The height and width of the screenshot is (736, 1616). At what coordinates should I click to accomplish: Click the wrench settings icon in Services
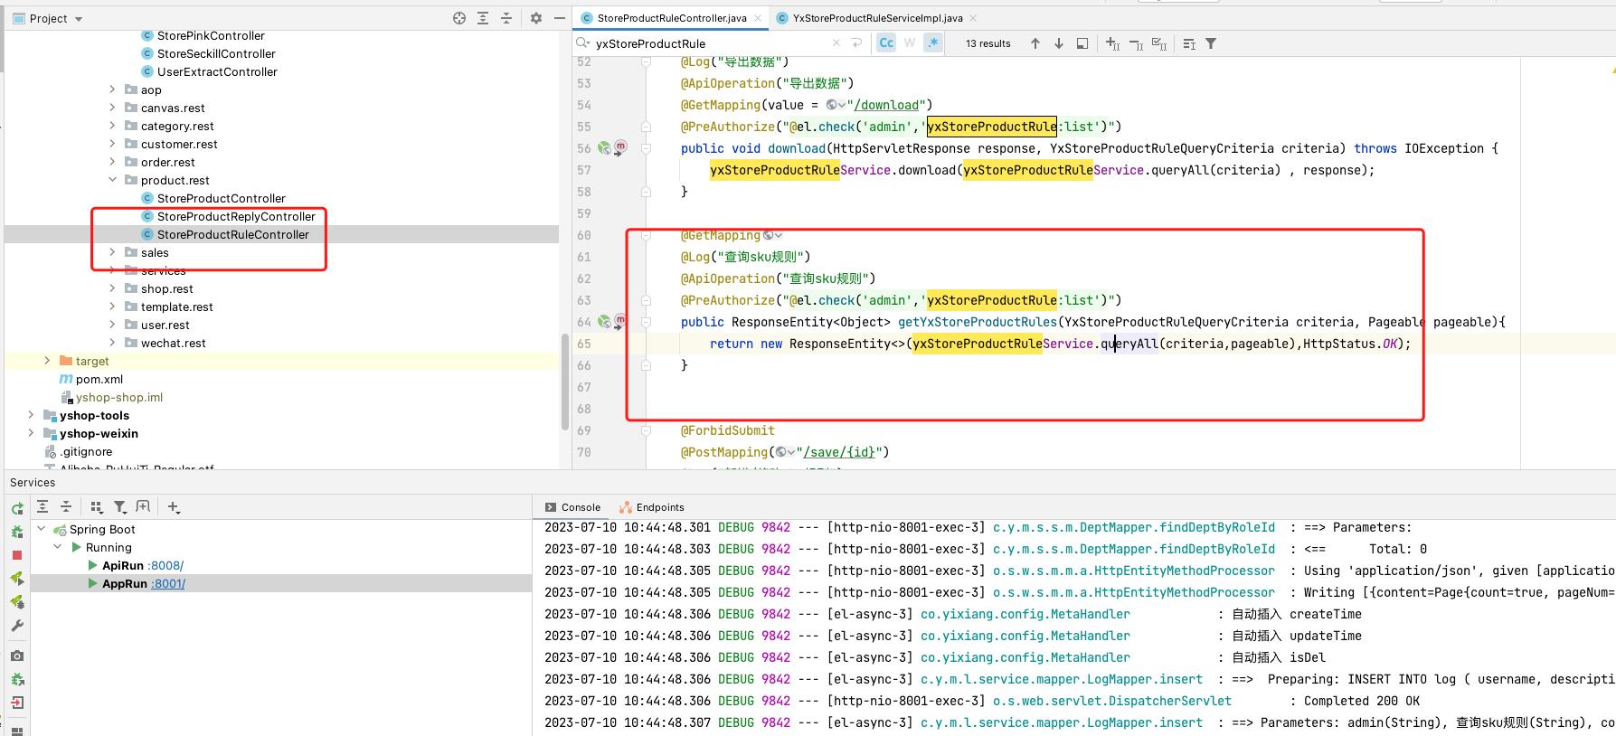click(16, 626)
